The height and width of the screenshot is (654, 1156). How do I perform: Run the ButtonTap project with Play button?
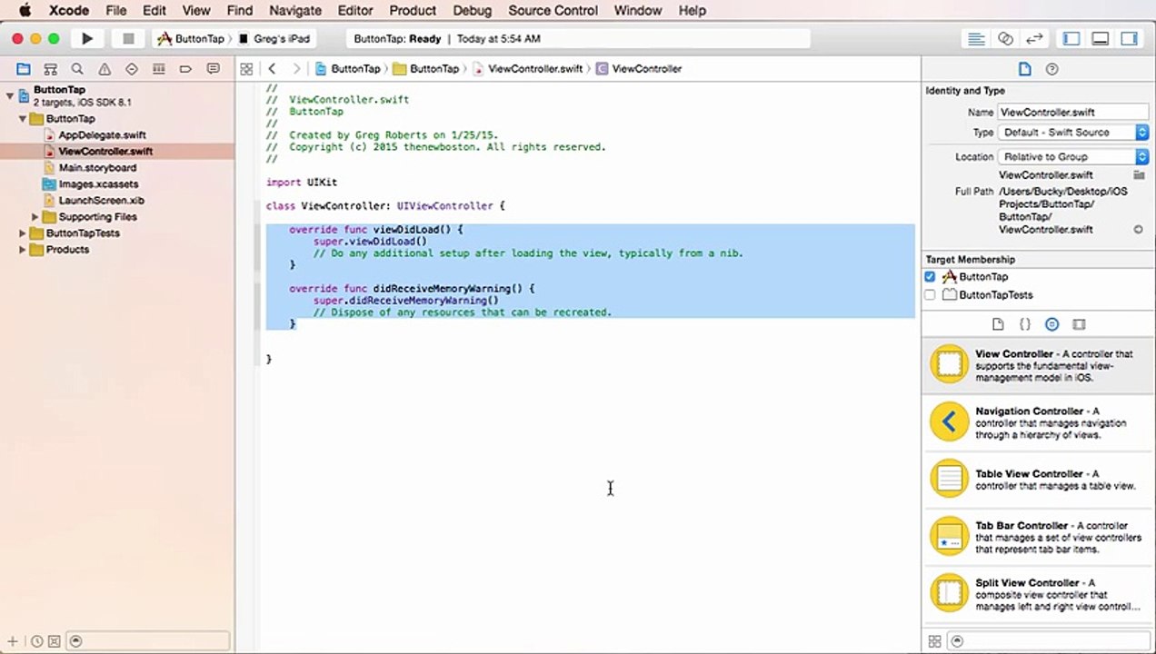87,39
